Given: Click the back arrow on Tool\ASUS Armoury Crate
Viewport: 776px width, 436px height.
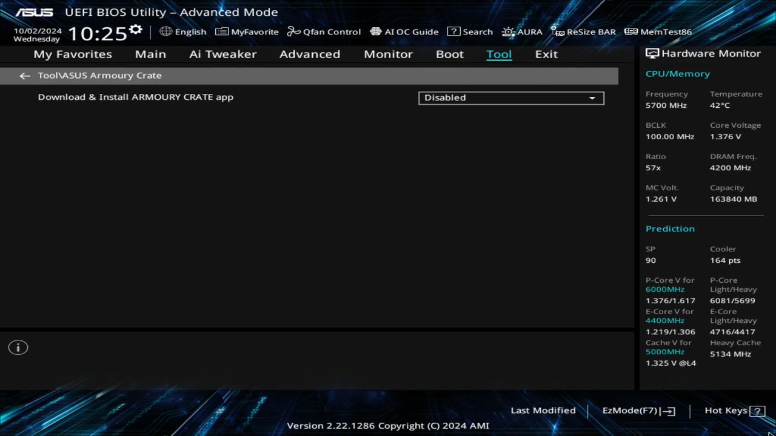Looking at the screenshot, I should 24,75.
